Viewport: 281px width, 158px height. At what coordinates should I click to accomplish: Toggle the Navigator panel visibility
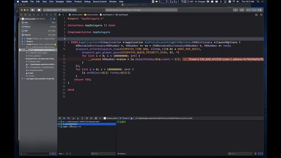pyautogui.click(x=249, y=10)
